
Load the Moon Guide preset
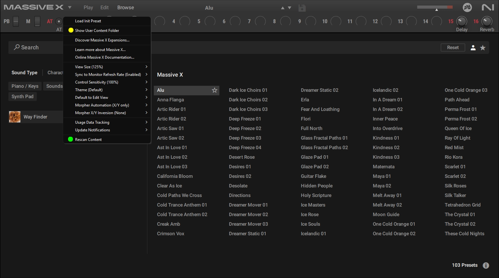[x=386, y=215]
